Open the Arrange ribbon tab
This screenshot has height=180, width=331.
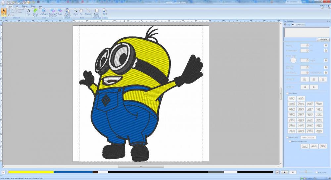(x=25, y=6)
